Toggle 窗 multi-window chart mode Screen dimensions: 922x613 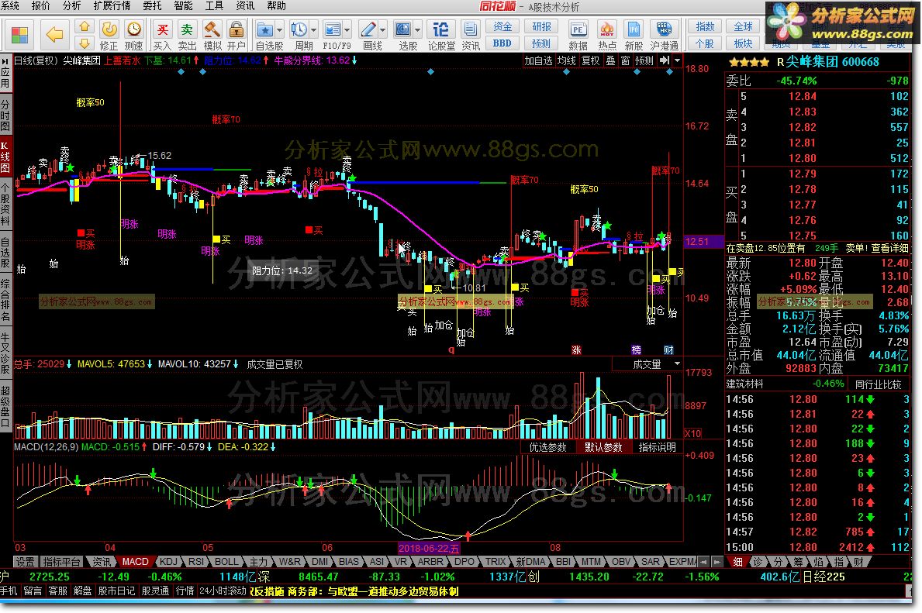625,60
